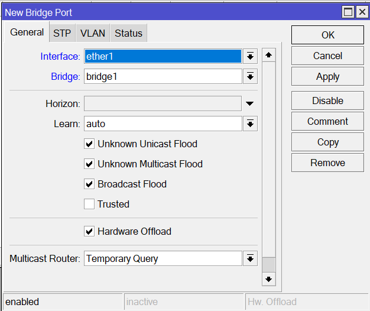Click the scrollbar down arrow
The image size is (370, 311).
[268, 280]
